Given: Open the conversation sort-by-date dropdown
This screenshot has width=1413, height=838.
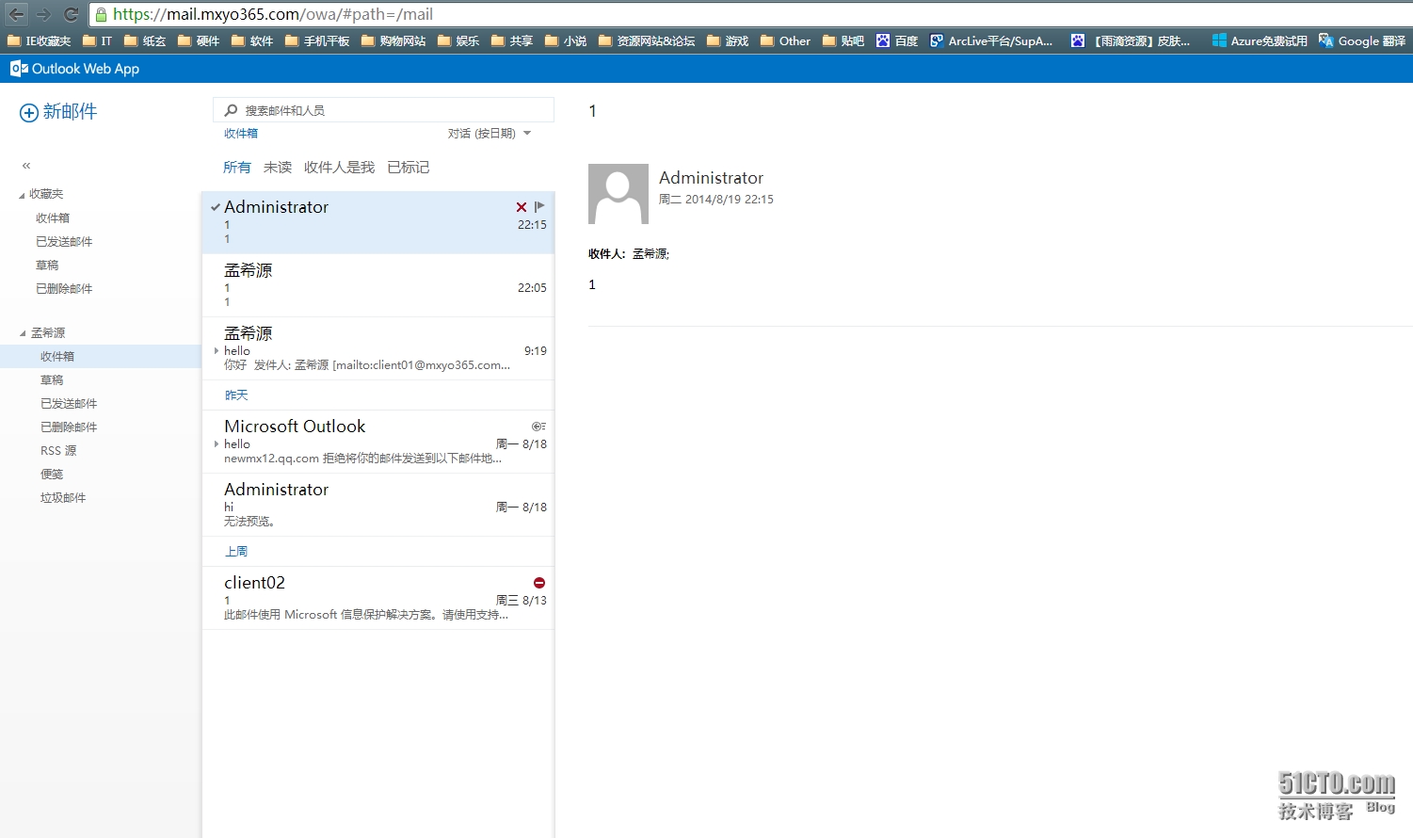Looking at the screenshot, I should click(490, 134).
